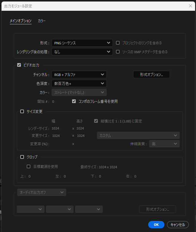Switch to the カラー tab
This screenshot has height=232, width=196.
(42, 21)
